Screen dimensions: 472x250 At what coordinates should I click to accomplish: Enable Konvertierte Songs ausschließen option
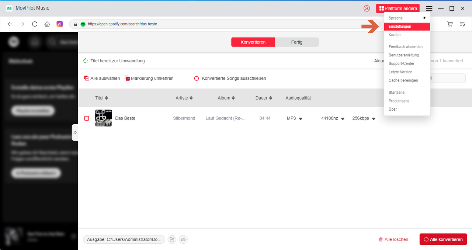point(197,78)
